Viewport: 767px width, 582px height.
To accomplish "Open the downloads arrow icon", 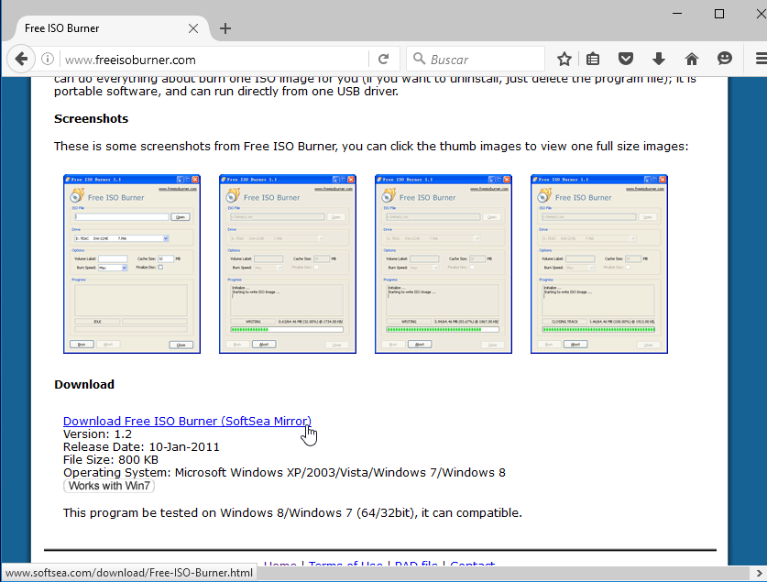I will coord(658,60).
